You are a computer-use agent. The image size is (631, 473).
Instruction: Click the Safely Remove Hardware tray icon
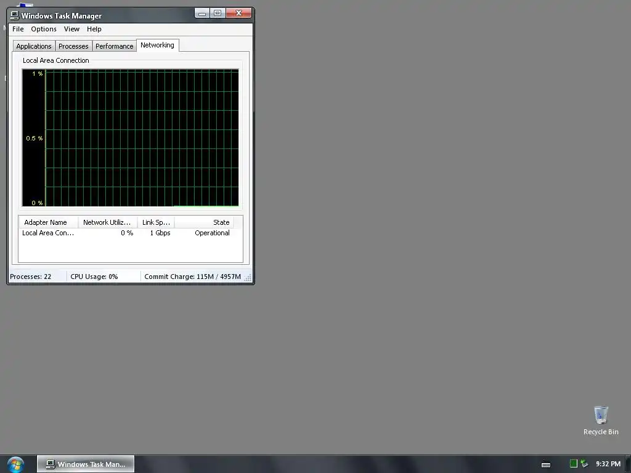[584, 464]
